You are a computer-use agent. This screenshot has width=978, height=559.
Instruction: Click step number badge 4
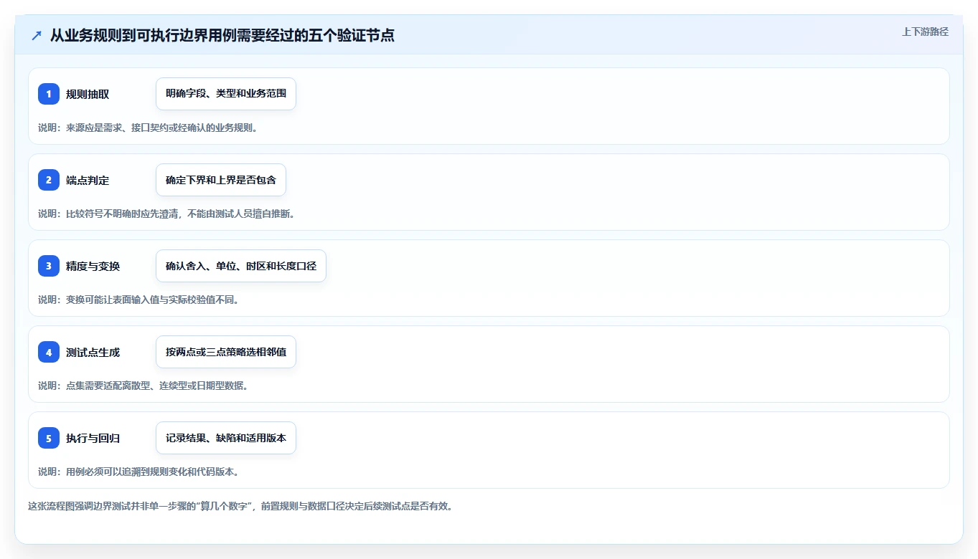click(49, 352)
